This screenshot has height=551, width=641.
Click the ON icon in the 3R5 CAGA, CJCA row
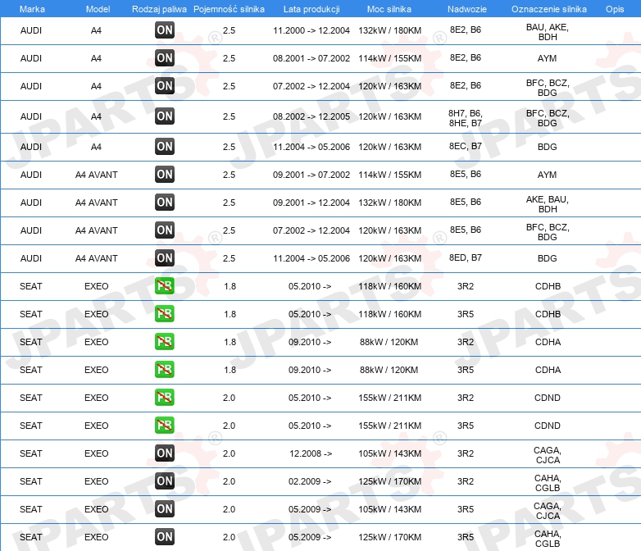click(x=165, y=508)
